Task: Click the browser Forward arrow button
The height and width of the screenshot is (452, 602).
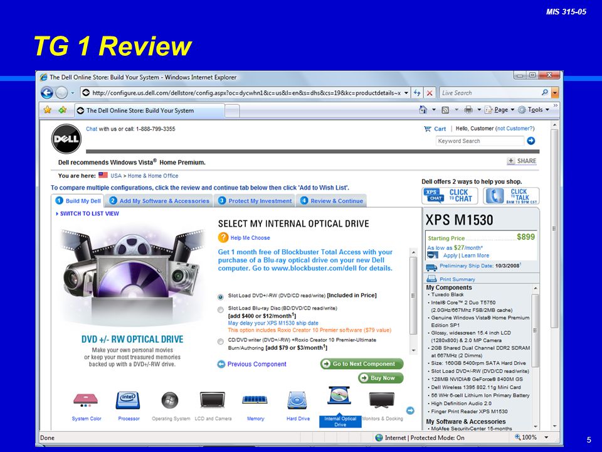Action: (x=61, y=93)
